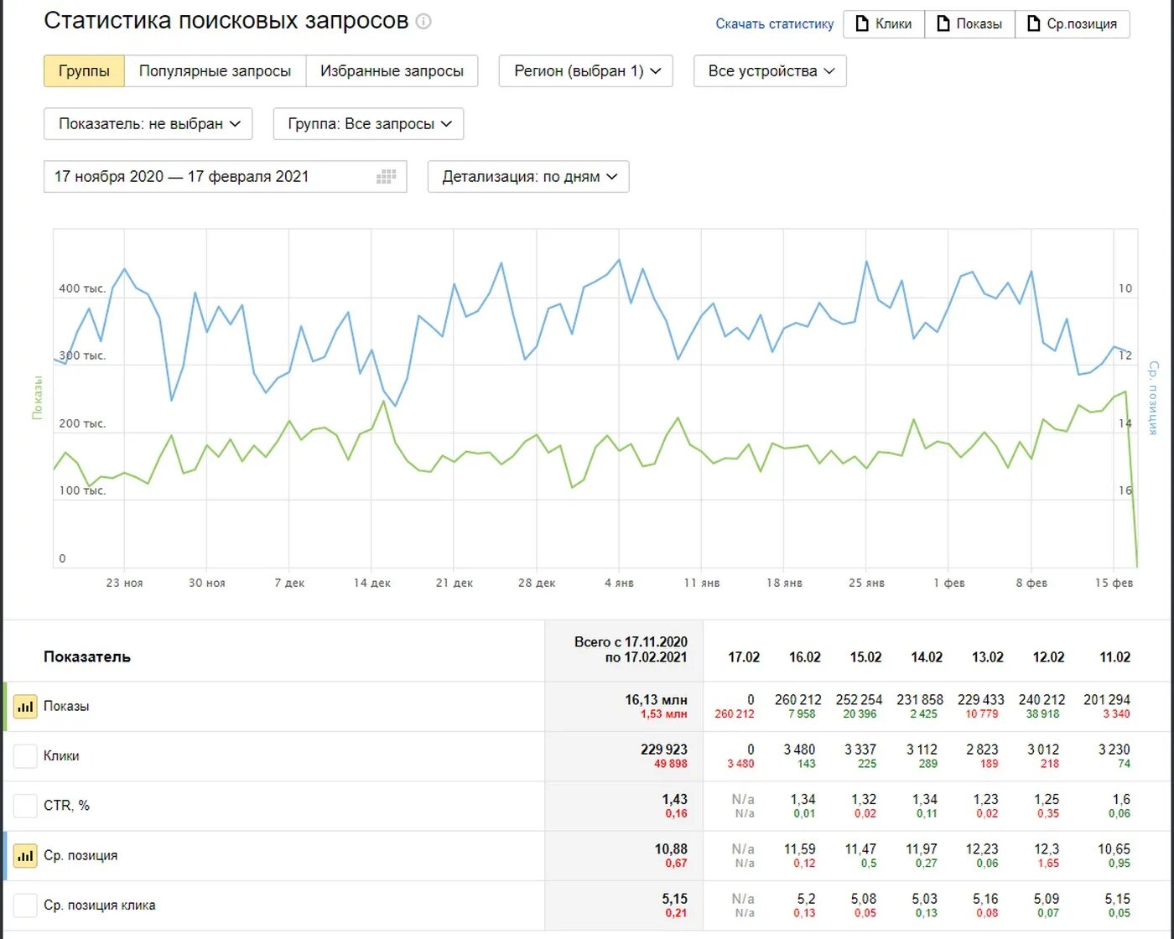Download the Показы statistics file
The width and height of the screenshot is (1174, 939).
pyautogui.click(x=970, y=24)
